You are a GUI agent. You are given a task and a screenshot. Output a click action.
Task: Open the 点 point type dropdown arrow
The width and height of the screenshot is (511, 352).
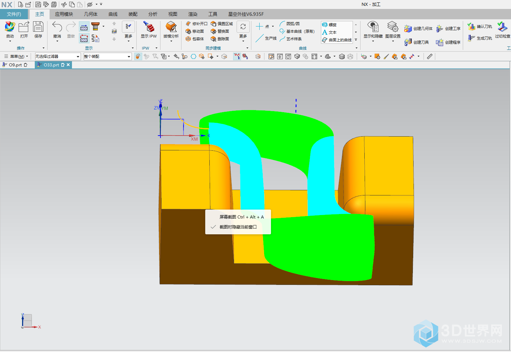click(x=273, y=26)
